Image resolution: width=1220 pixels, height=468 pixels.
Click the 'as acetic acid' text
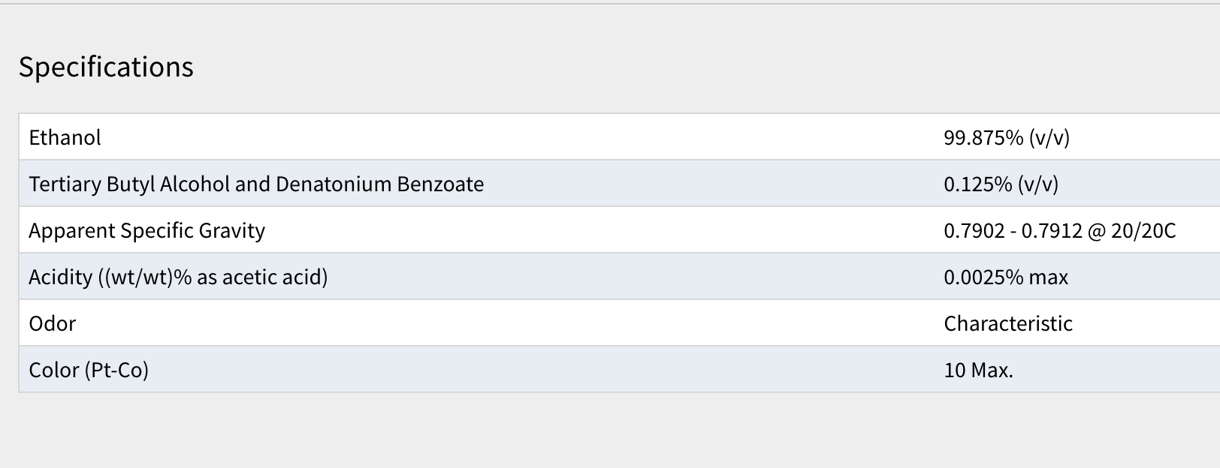point(262,277)
